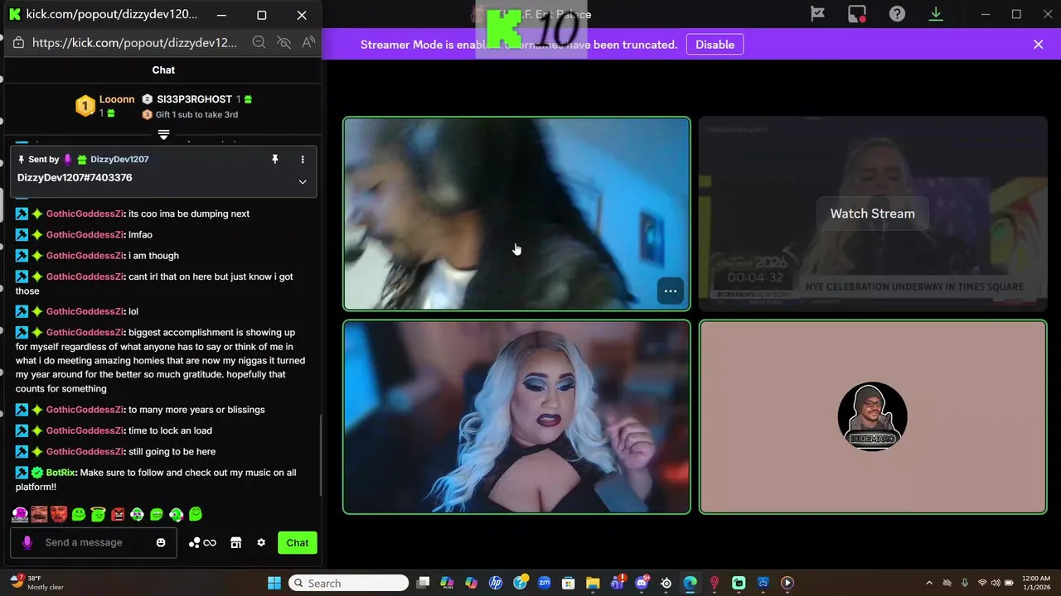Expand the gift leaderboard handle in chat
The height and width of the screenshot is (596, 1061).
tap(163, 134)
